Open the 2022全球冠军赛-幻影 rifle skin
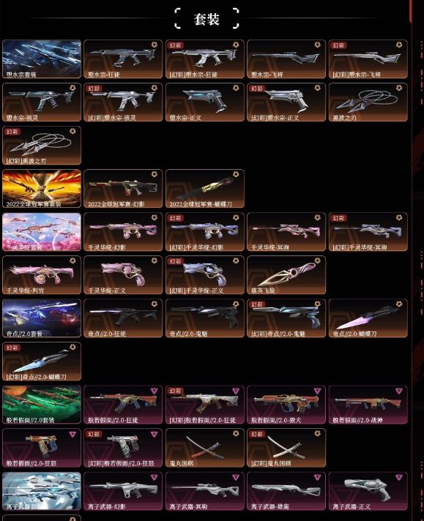 pos(123,189)
